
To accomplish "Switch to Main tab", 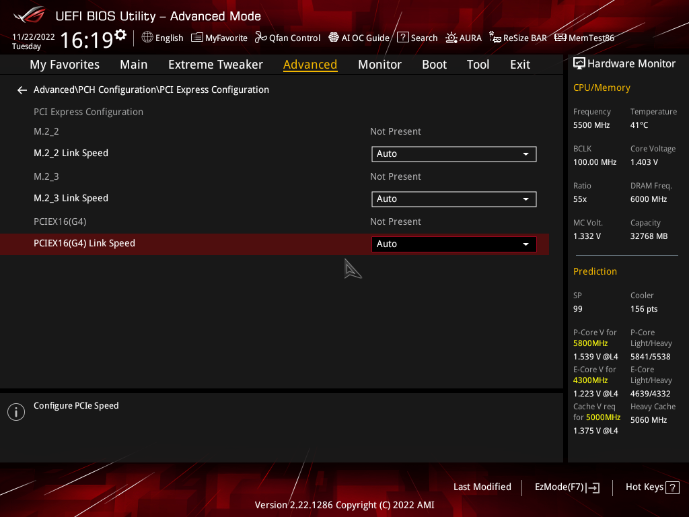I will coord(134,65).
